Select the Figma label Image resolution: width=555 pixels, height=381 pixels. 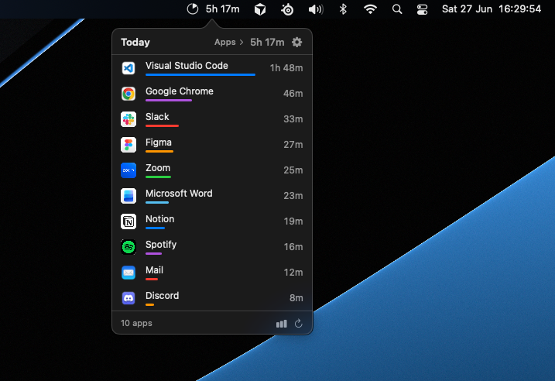pyautogui.click(x=159, y=142)
